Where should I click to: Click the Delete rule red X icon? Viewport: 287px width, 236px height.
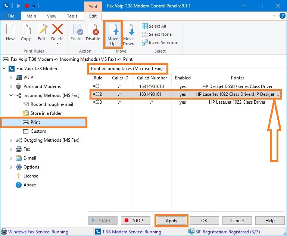(57, 29)
